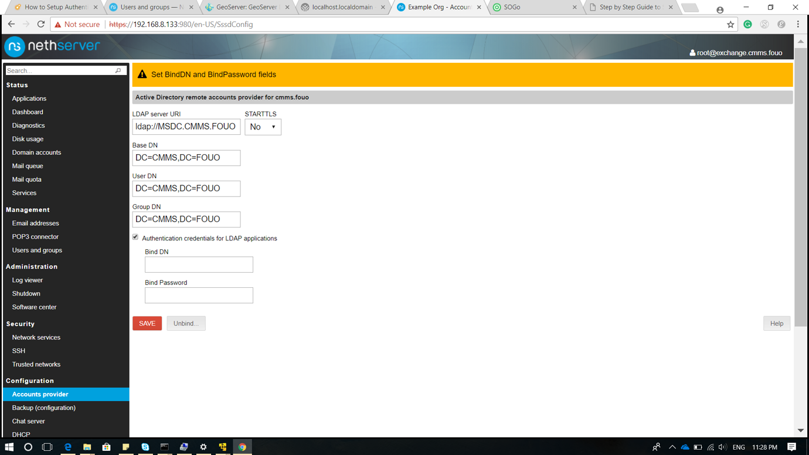Switch to the SOGo tab
Image resolution: width=809 pixels, height=455 pixels.
516,8
